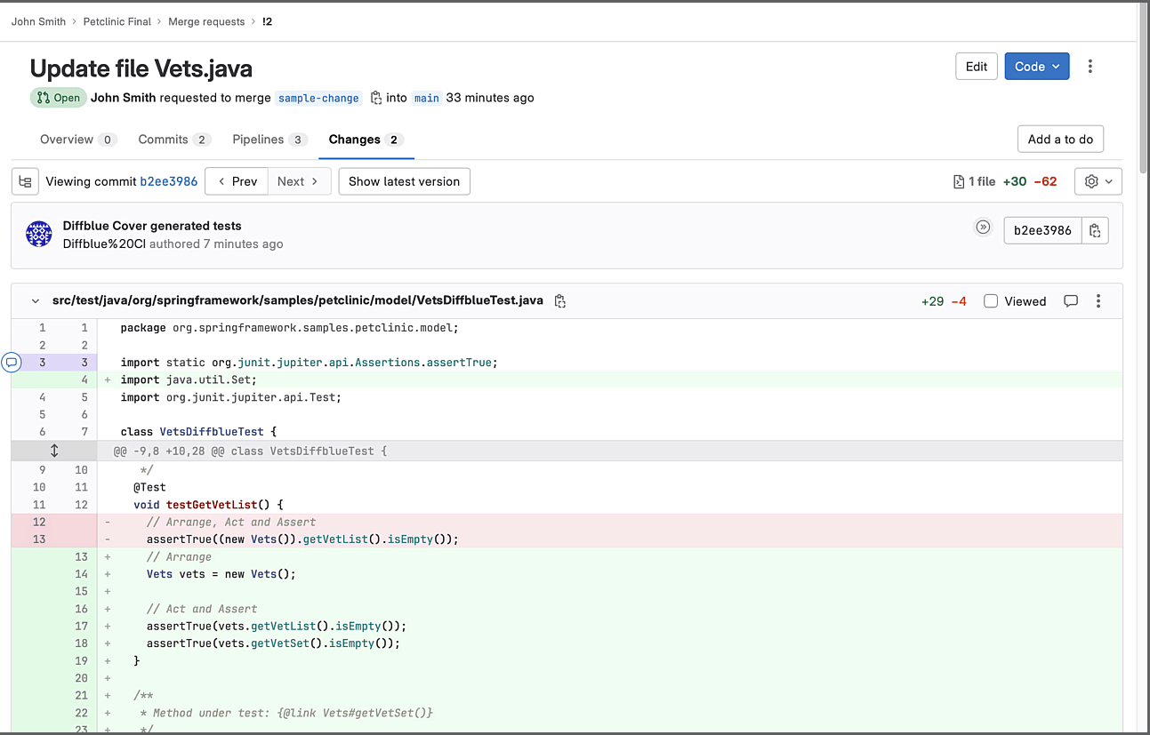Screen dimensions: 1150x735
Task: Open the kebab menu beside the Code button
Action: coord(1090,66)
